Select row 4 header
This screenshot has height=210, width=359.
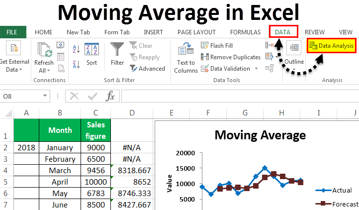pyautogui.click(x=6, y=170)
